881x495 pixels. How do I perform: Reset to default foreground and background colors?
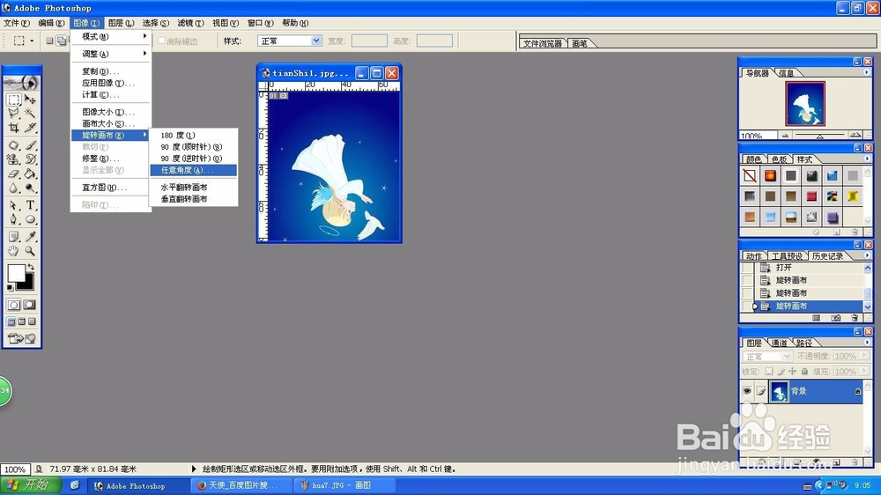point(10,288)
